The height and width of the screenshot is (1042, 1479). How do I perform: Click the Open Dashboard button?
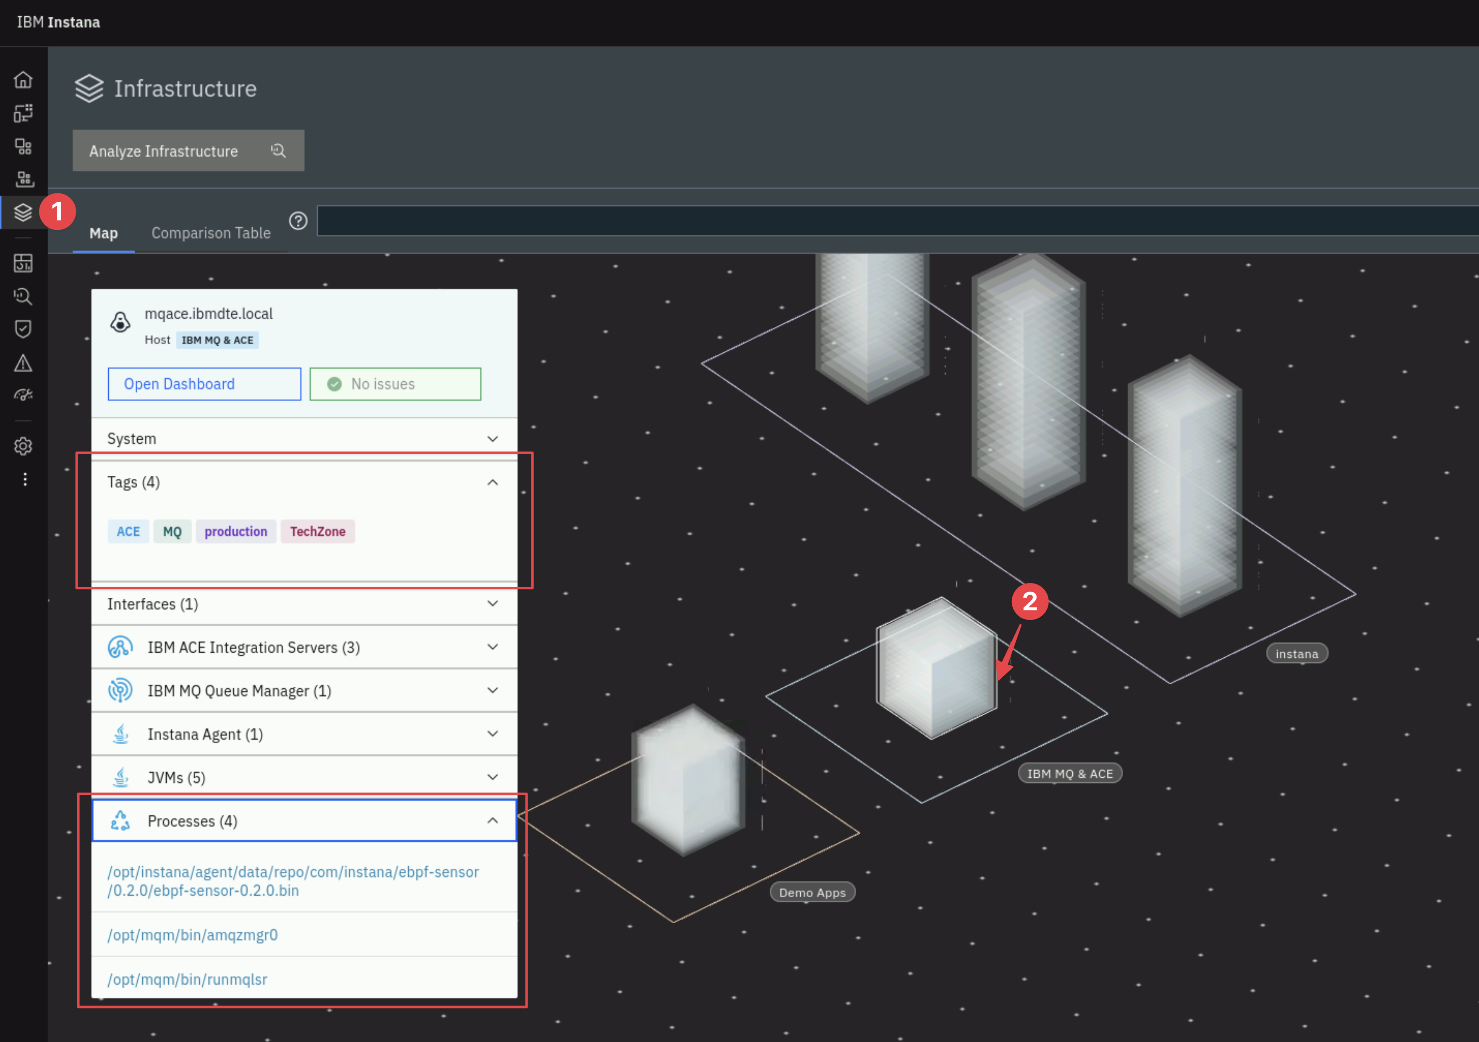[x=204, y=384]
